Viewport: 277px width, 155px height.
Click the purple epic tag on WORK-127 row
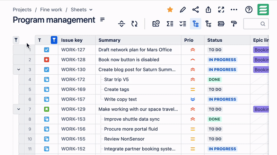(x=261, y=50)
